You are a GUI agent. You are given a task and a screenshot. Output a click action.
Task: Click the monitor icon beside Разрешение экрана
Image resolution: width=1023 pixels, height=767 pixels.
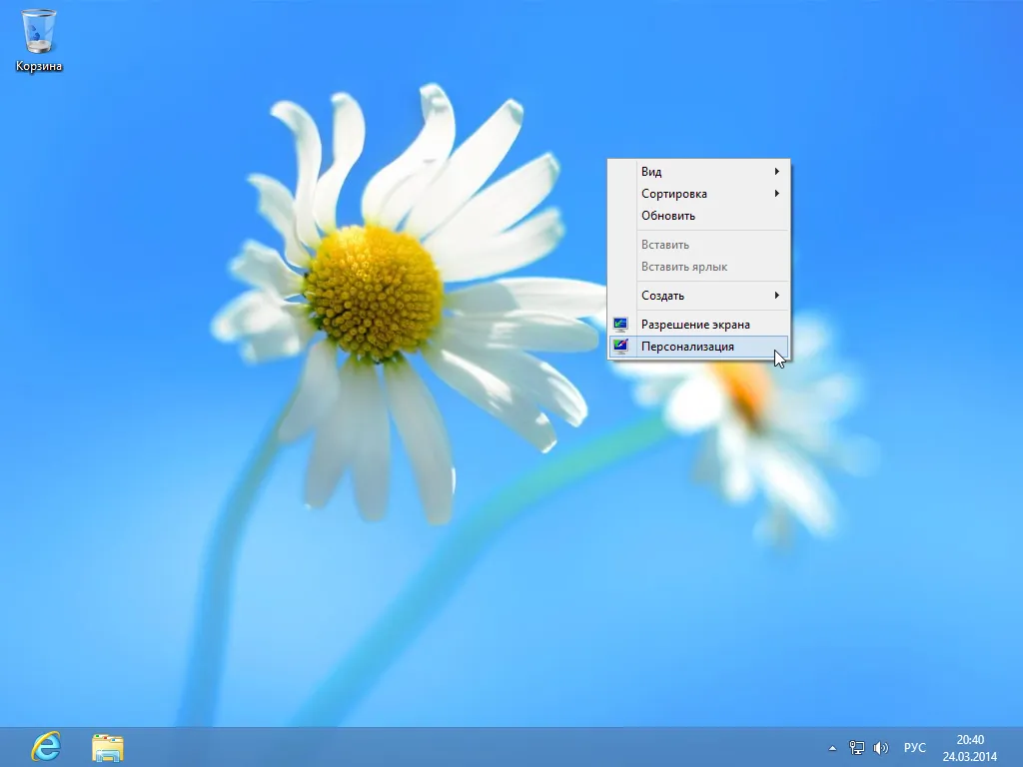click(620, 325)
